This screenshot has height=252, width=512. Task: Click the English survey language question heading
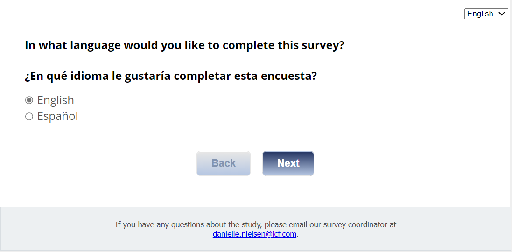(x=184, y=45)
